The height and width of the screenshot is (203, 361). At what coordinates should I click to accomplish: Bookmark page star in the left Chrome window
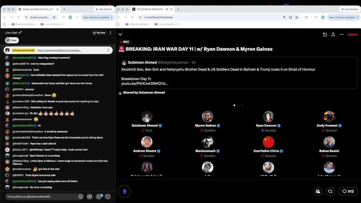54,17
